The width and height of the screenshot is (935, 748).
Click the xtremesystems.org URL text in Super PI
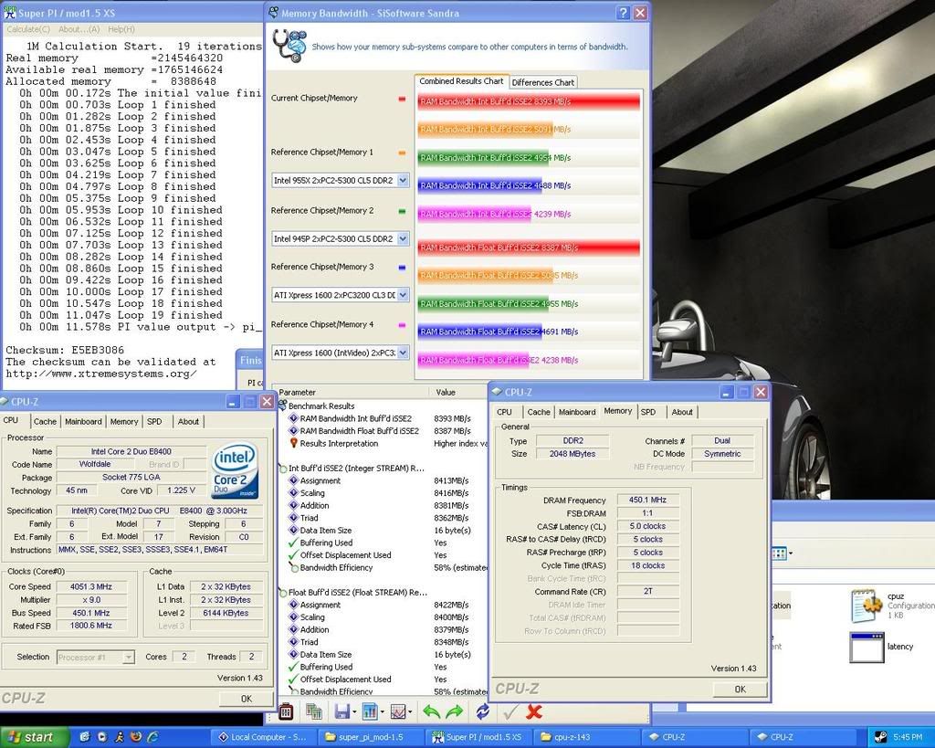[x=100, y=374]
